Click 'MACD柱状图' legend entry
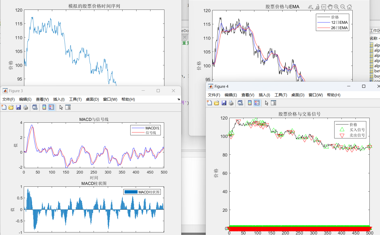 click(149, 192)
